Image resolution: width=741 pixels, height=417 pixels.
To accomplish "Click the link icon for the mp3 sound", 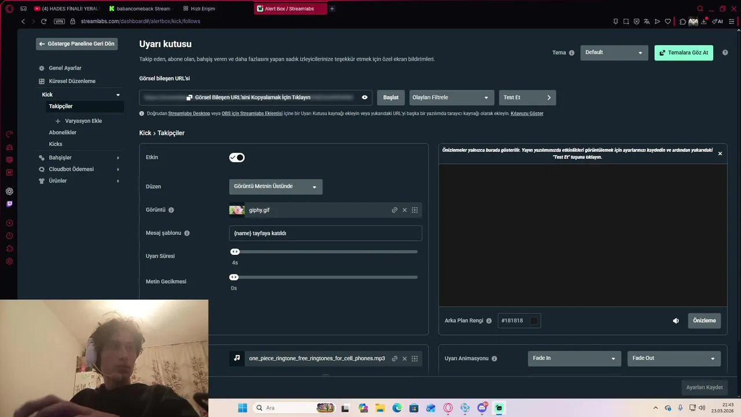I will click(x=394, y=359).
